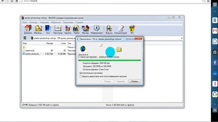The width and height of the screenshot is (218, 122).
Task: Collapse sidebar with the up chevron
Action: (x=215, y=12)
